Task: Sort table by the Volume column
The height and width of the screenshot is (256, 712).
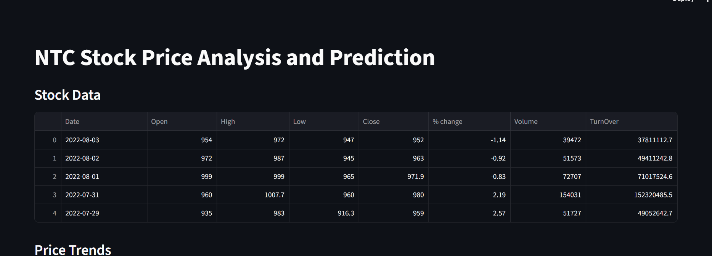Action: [526, 121]
